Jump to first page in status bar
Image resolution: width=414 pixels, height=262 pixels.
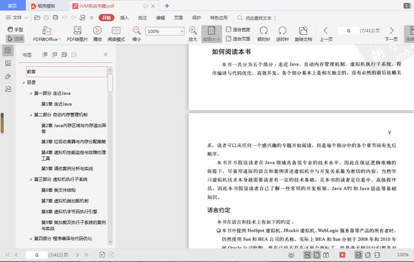(8, 255)
